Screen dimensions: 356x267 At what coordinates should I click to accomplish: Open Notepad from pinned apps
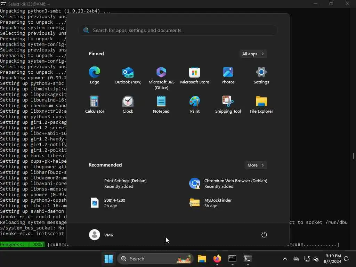[x=161, y=105]
